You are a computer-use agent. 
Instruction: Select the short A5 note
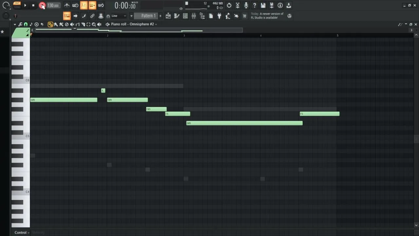point(103,90)
